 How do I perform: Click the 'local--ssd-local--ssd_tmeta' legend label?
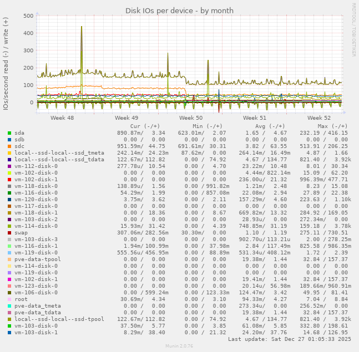pos(59,153)
